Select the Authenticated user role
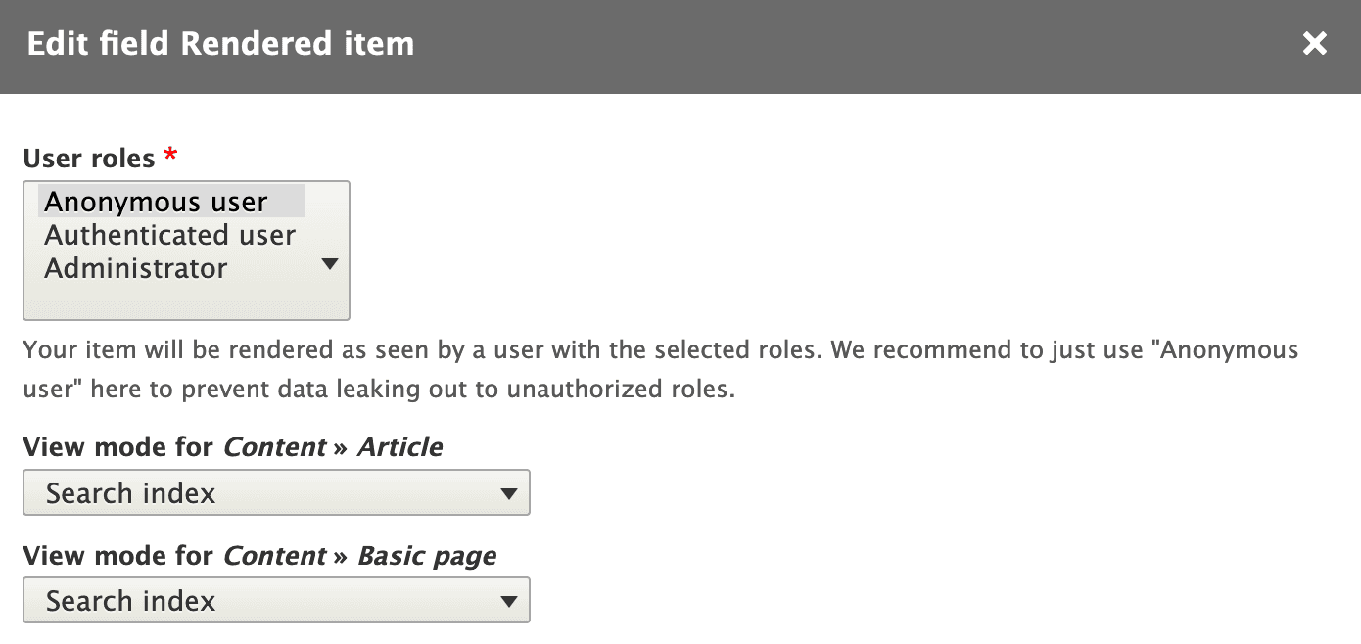 point(169,235)
